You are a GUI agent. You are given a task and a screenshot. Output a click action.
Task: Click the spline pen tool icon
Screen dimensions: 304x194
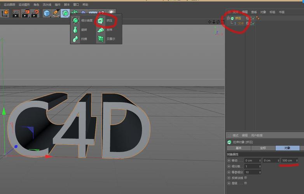click(x=56, y=14)
